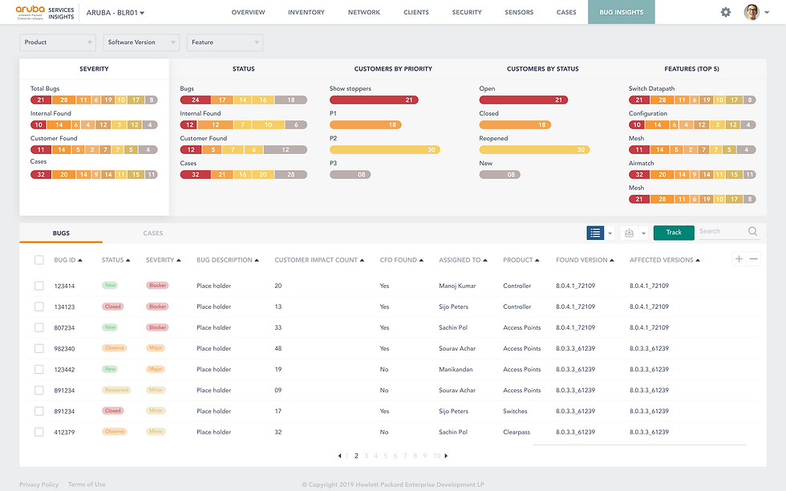Toggle the select-all bugs checkbox
786x491 pixels.
39,260
